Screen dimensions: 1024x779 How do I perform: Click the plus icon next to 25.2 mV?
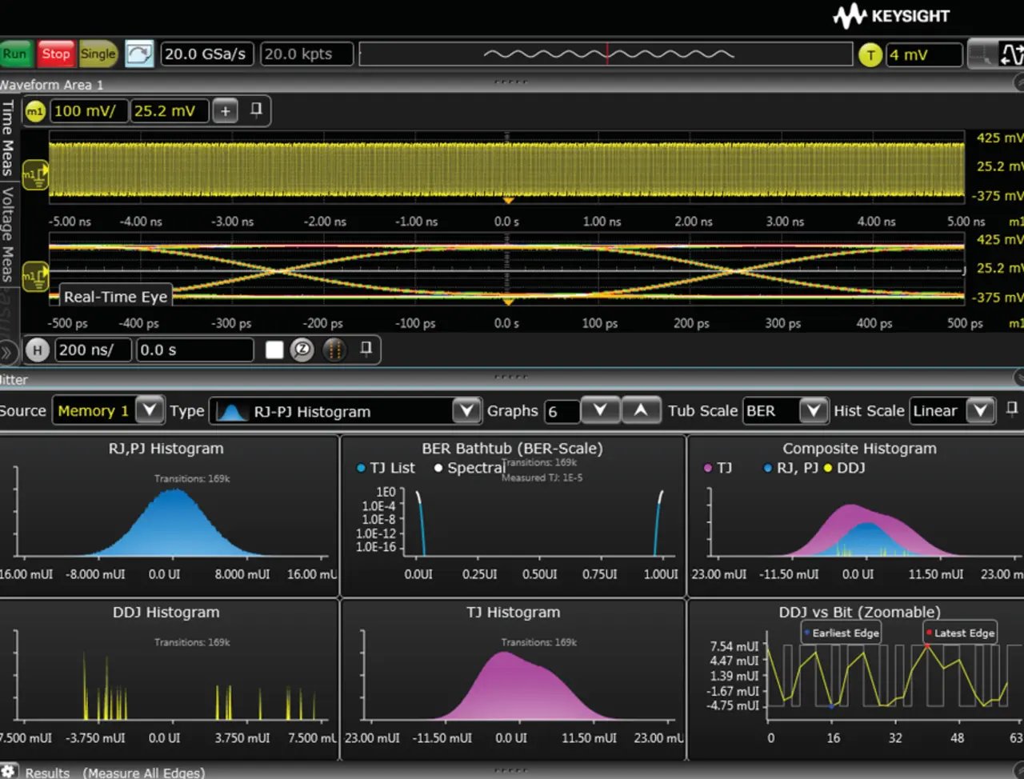pos(226,111)
